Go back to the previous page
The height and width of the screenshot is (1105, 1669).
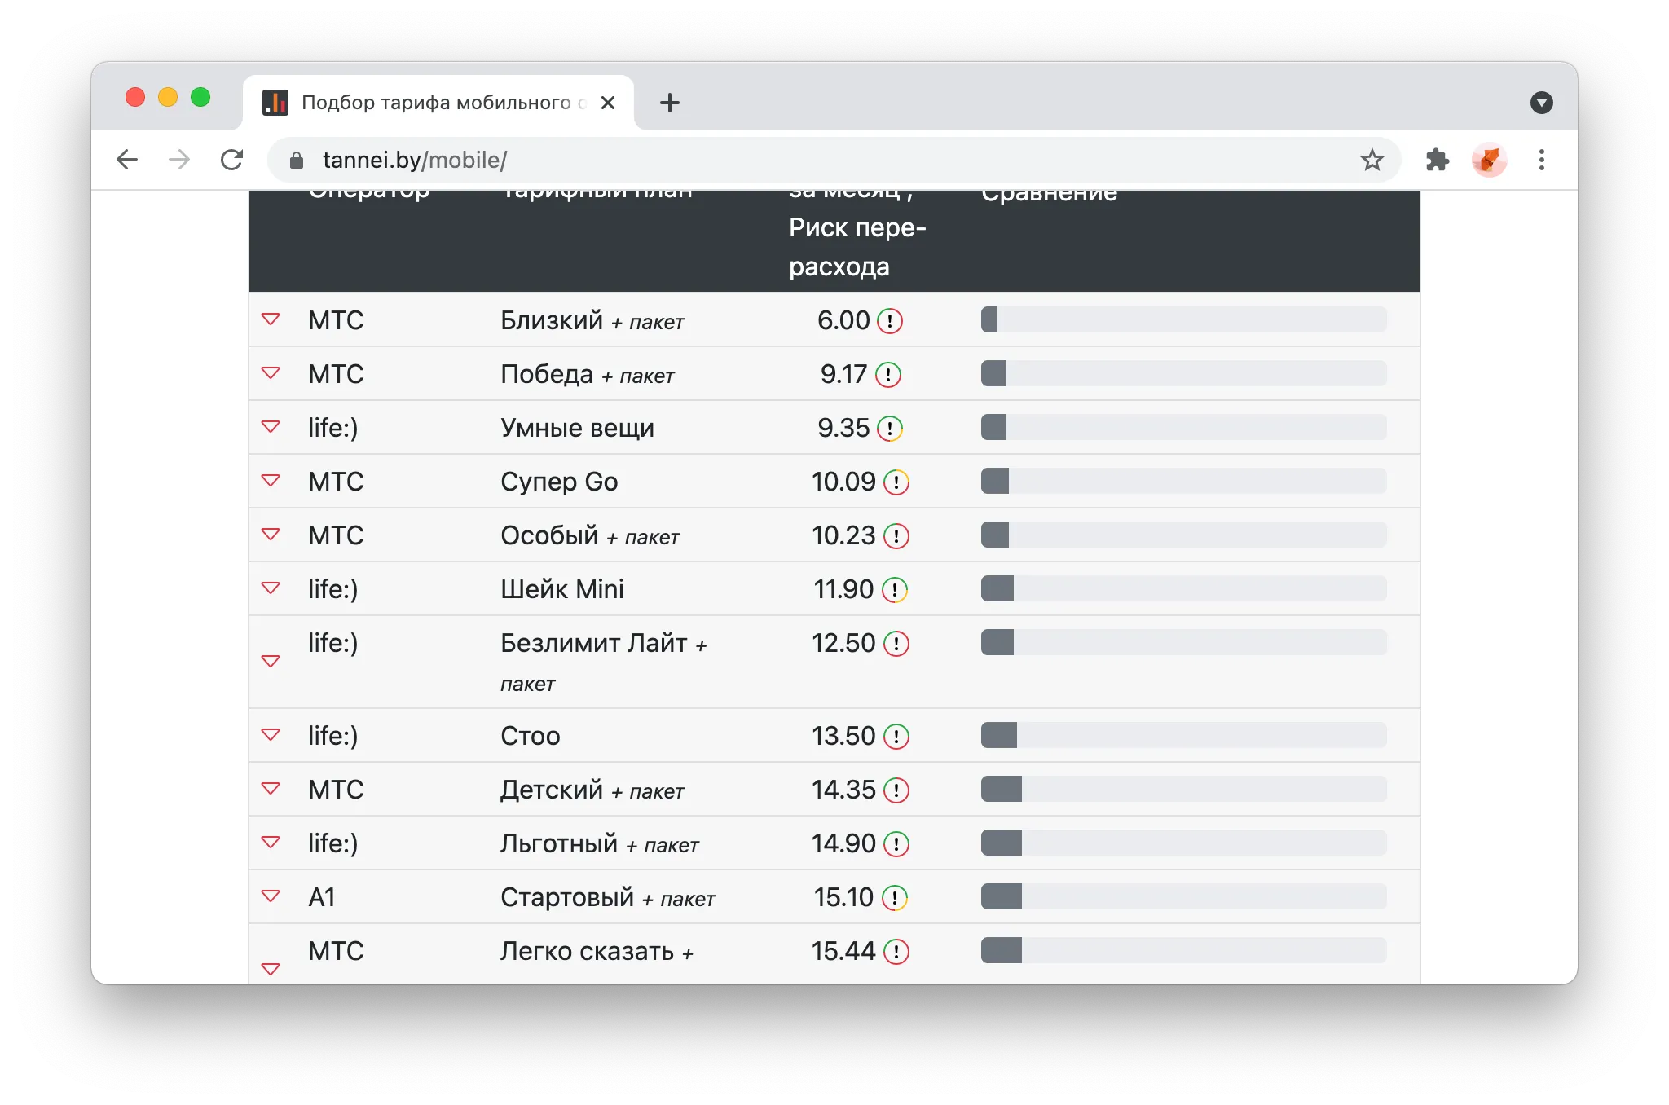127,160
